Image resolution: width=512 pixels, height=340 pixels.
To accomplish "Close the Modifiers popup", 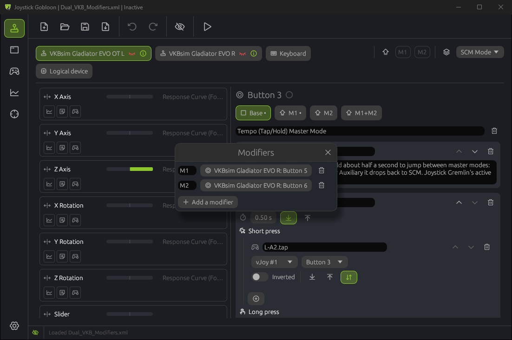I will click(328, 152).
